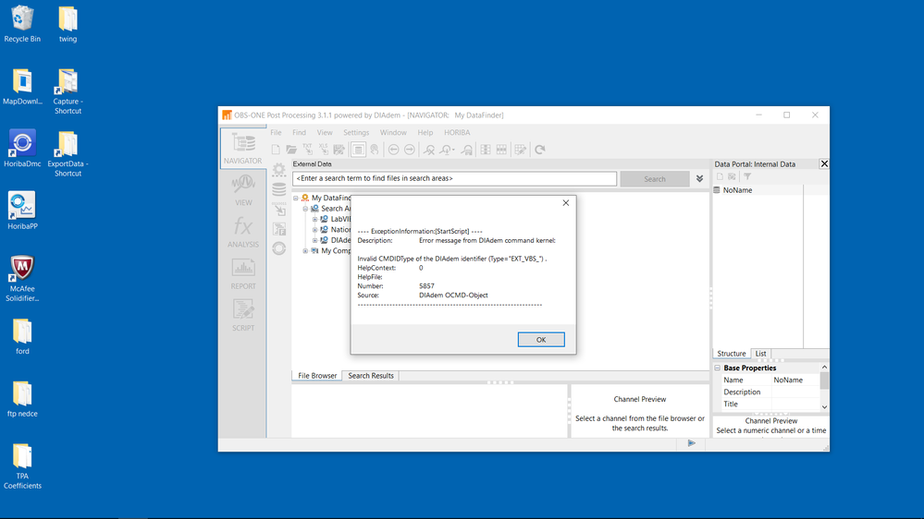Click OK in the exception dialog
This screenshot has width=924, height=519.
tap(541, 340)
